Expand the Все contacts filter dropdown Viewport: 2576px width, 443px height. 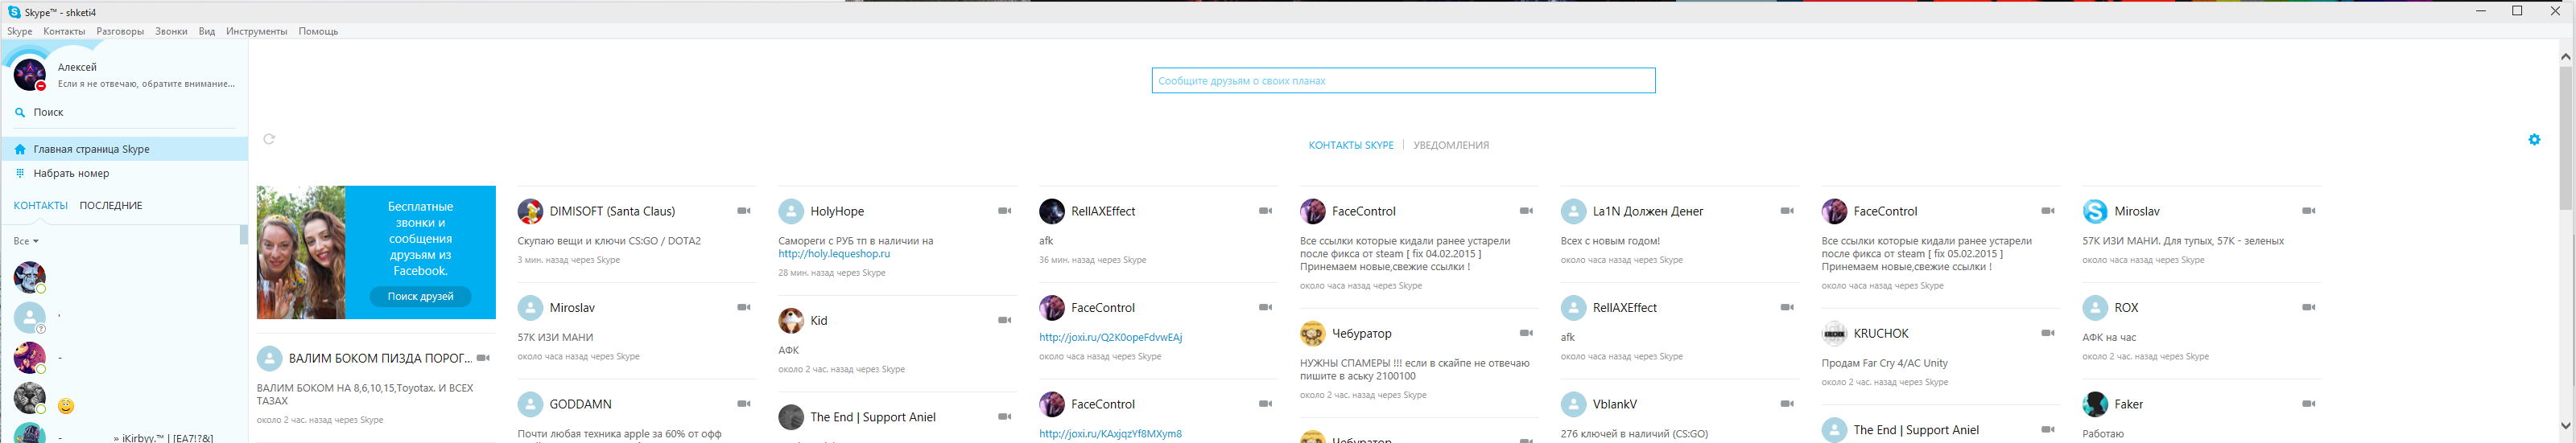coord(26,241)
